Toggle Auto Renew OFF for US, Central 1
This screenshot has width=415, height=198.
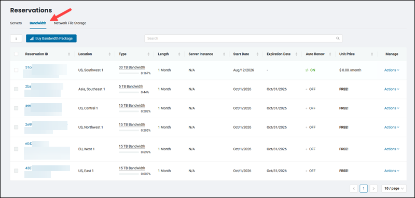pos(311,108)
